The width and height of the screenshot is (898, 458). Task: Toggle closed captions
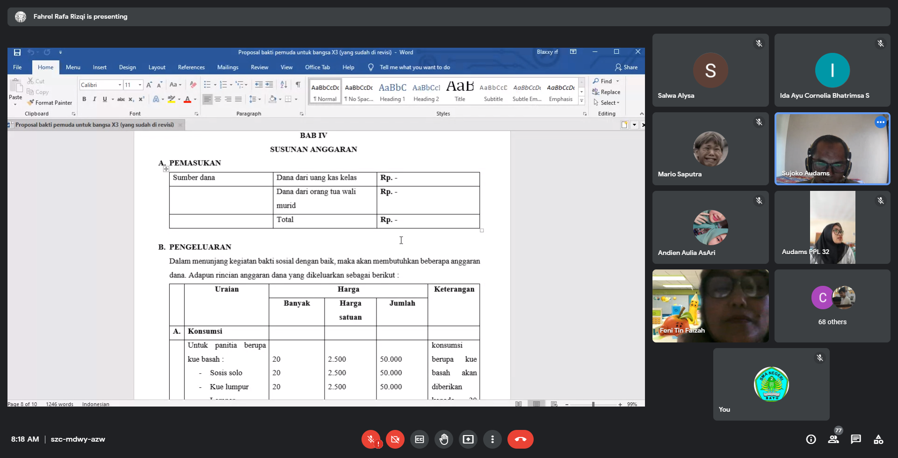[x=419, y=439]
